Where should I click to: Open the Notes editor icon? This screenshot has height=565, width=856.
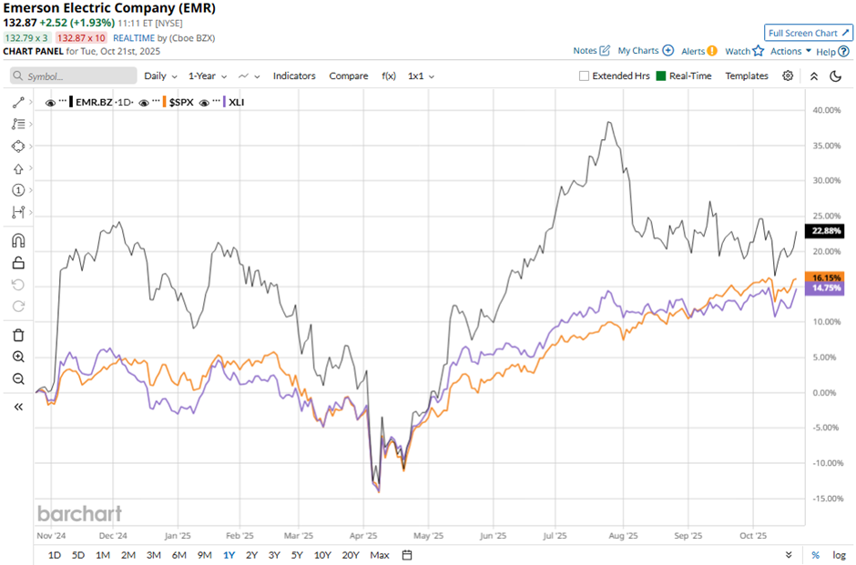point(605,51)
